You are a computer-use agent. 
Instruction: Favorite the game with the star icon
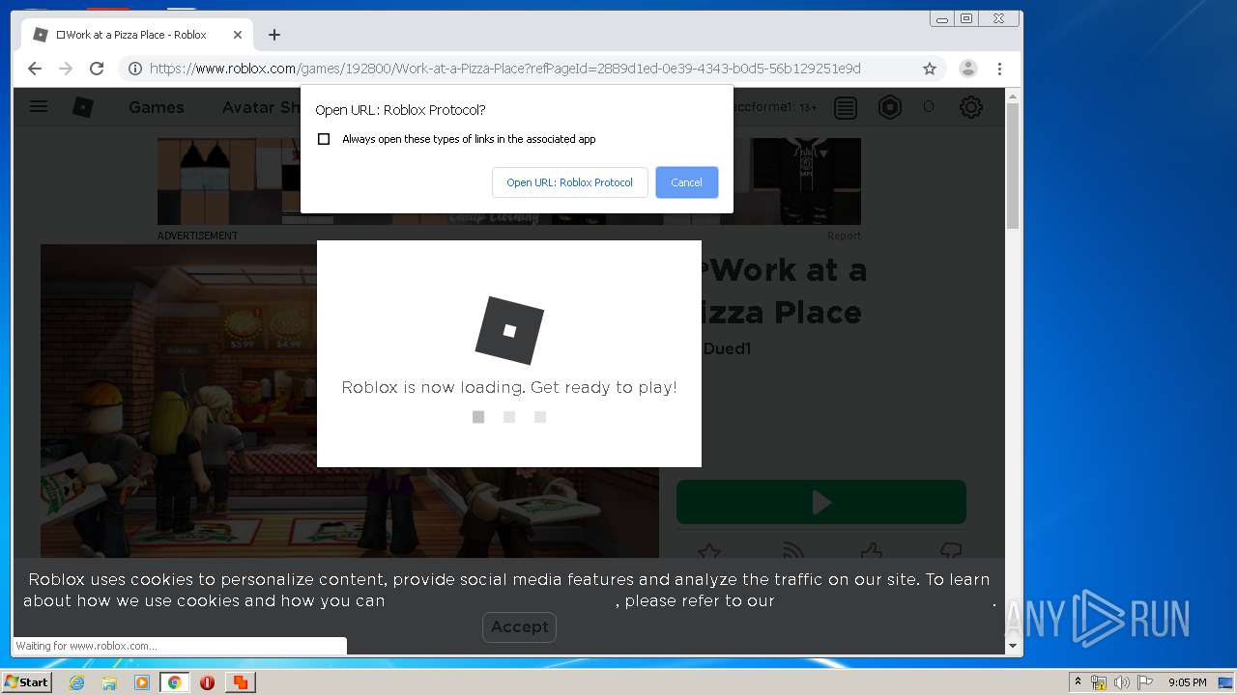tap(709, 552)
